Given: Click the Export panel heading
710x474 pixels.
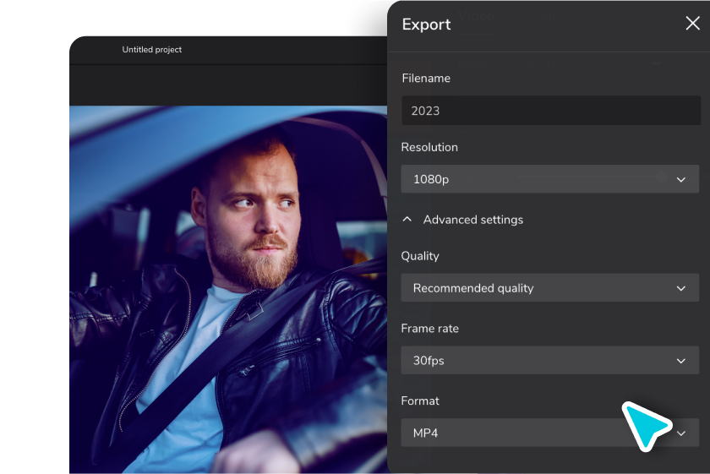Looking at the screenshot, I should click(426, 24).
